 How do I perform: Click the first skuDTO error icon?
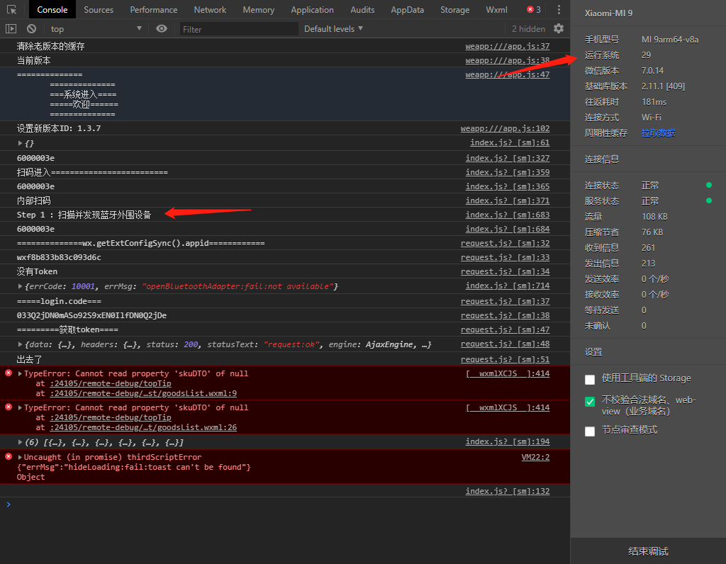pos(9,373)
